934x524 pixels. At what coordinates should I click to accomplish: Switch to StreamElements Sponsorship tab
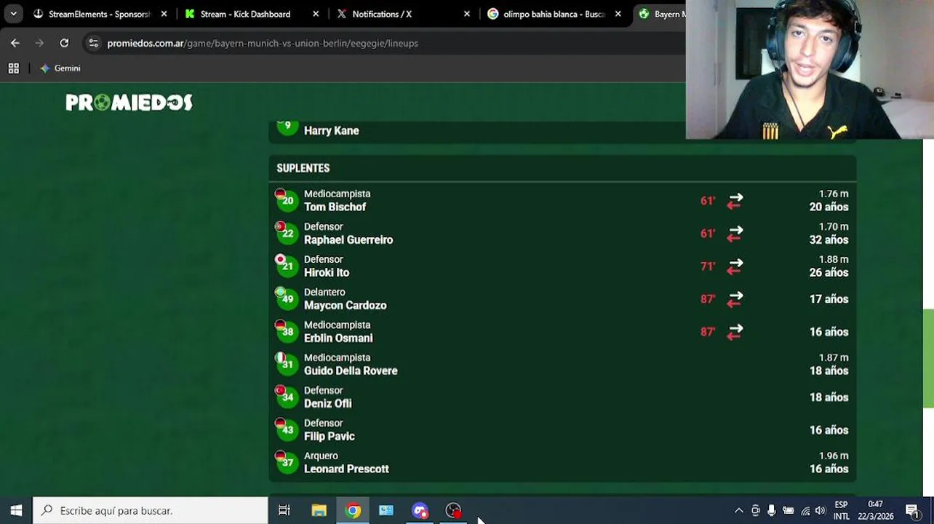[x=99, y=14]
